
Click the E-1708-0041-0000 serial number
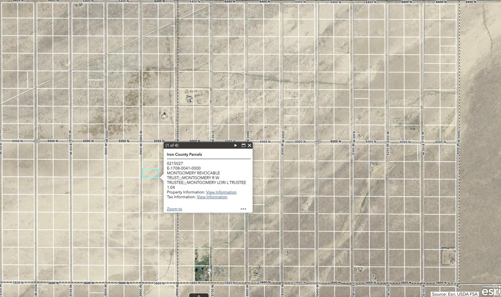[184, 168]
